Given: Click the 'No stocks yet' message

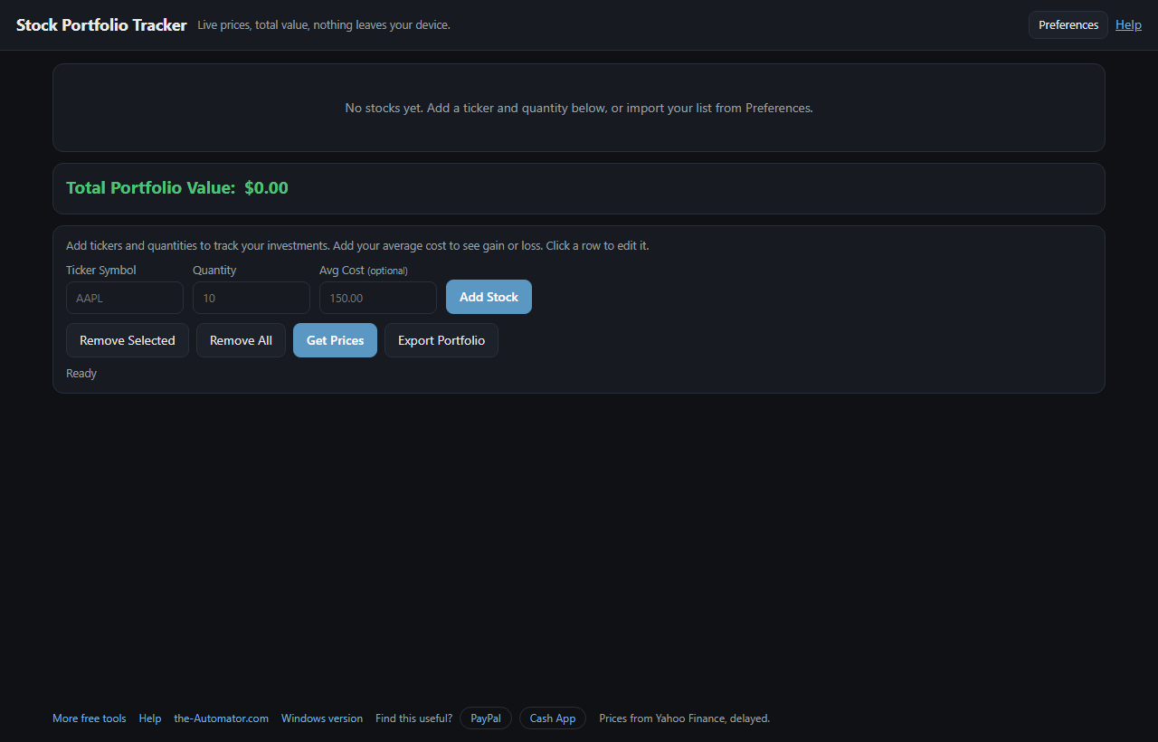Looking at the screenshot, I should click(579, 108).
